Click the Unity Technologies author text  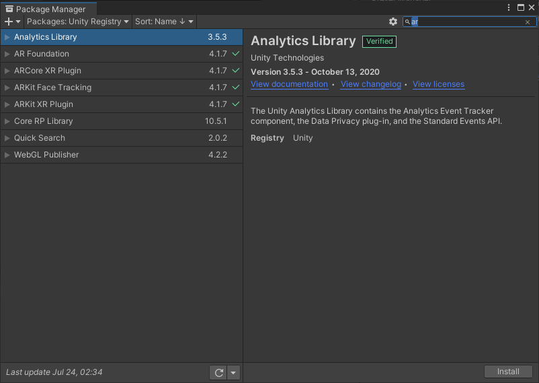click(288, 58)
